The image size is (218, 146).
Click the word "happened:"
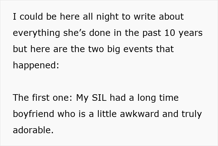coord(36,66)
